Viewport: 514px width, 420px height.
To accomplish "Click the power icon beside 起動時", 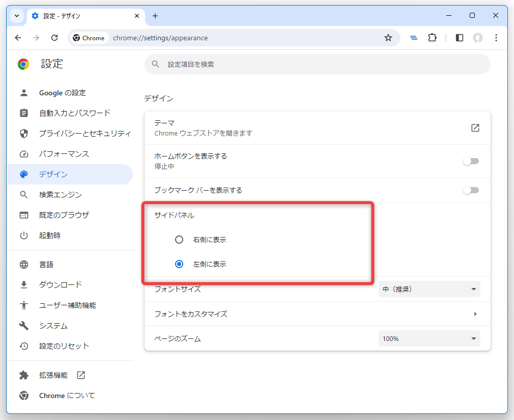I will click(24, 235).
